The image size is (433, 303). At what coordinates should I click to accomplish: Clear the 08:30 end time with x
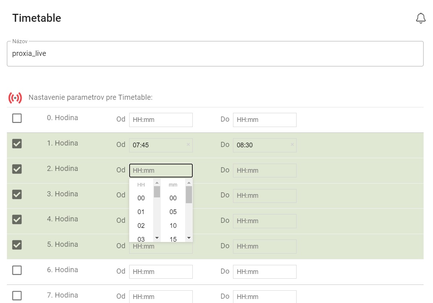coord(292,145)
